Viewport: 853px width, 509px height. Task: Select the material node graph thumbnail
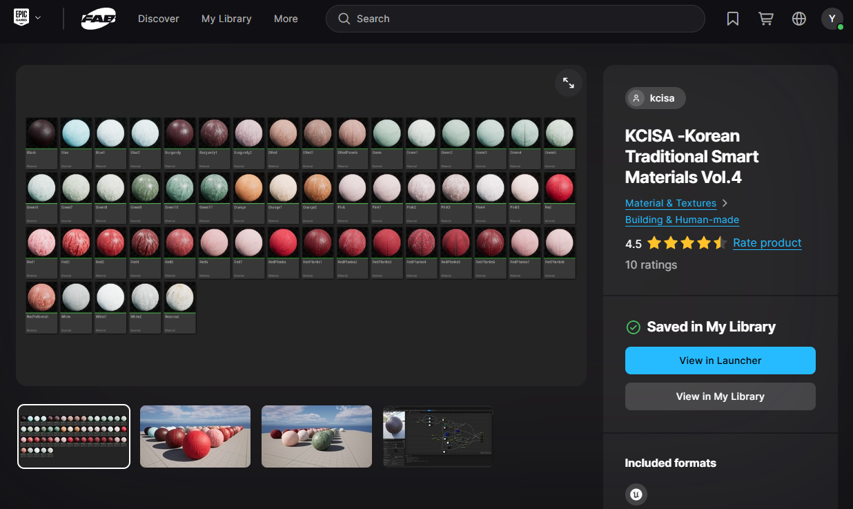click(438, 436)
